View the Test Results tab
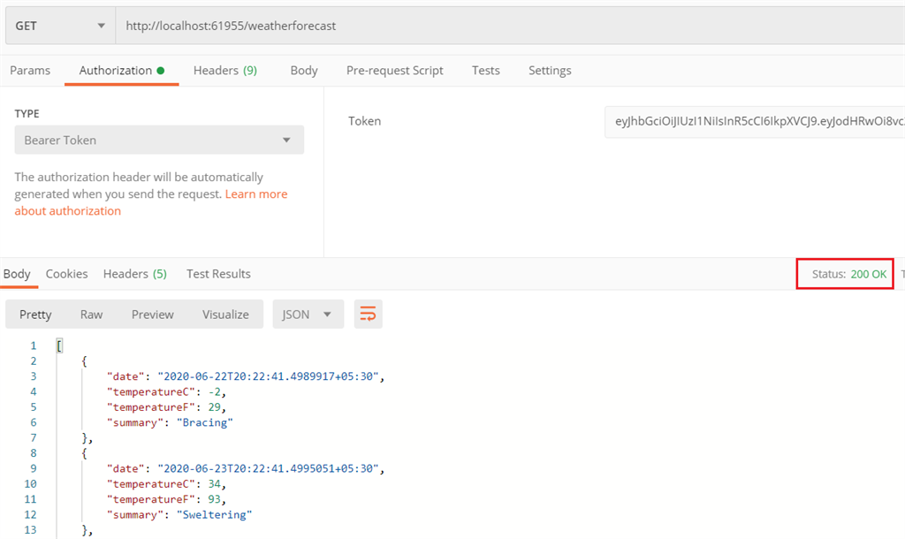 click(x=217, y=273)
